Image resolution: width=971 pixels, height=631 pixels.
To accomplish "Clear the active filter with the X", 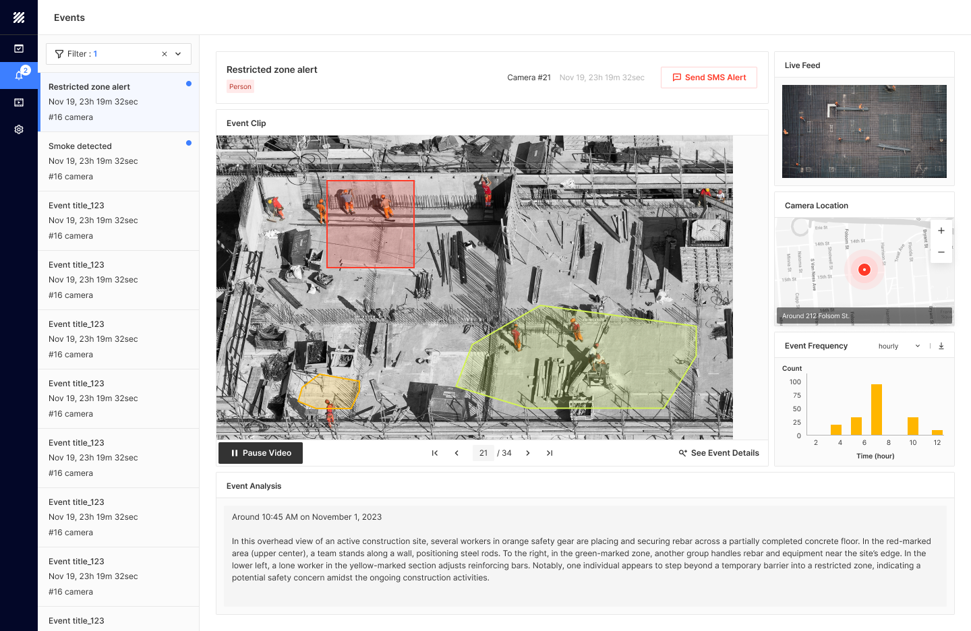I will pyautogui.click(x=164, y=53).
